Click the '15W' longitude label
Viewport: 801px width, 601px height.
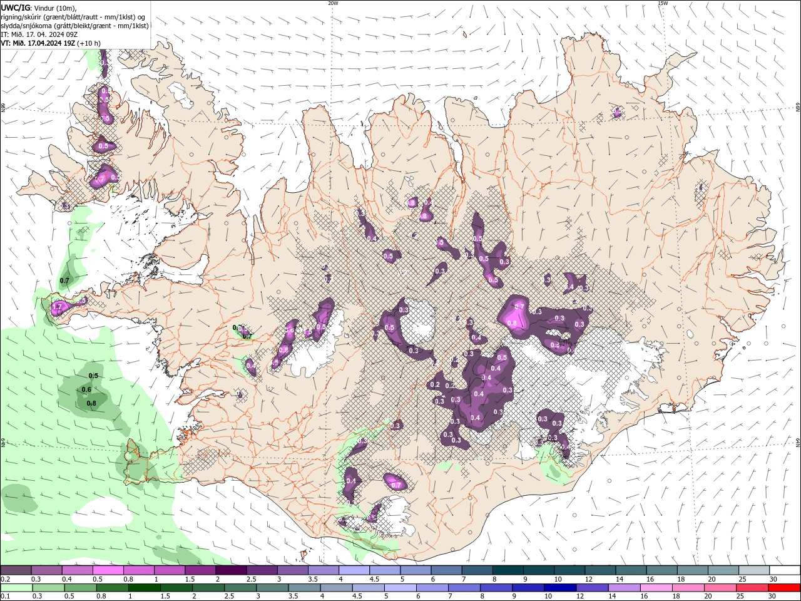(663, 3)
